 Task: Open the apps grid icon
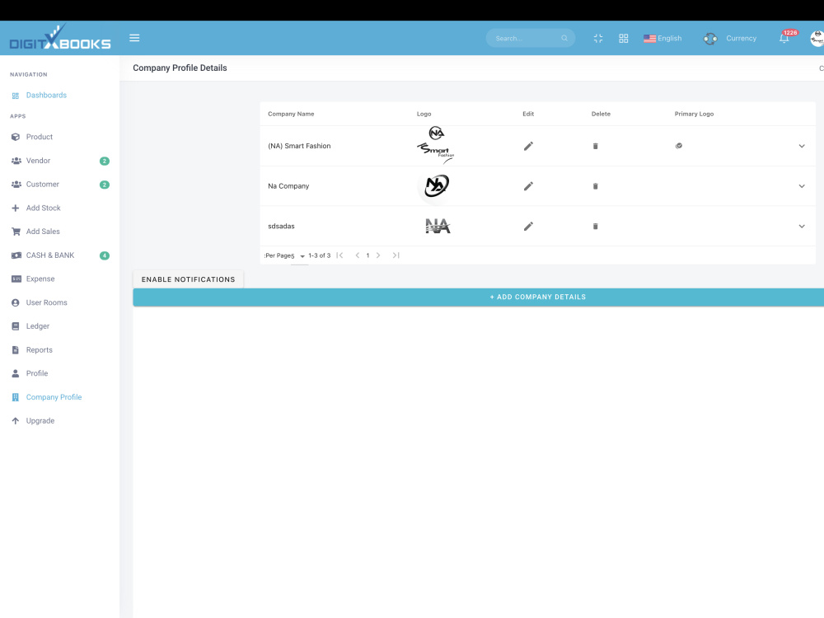click(623, 39)
